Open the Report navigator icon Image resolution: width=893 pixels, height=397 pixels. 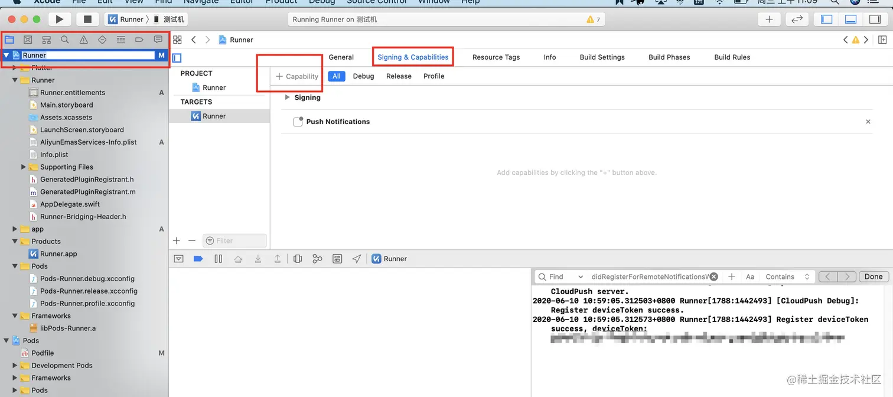click(x=158, y=40)
